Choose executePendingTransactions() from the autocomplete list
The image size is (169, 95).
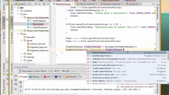click(x=127, y=65)
